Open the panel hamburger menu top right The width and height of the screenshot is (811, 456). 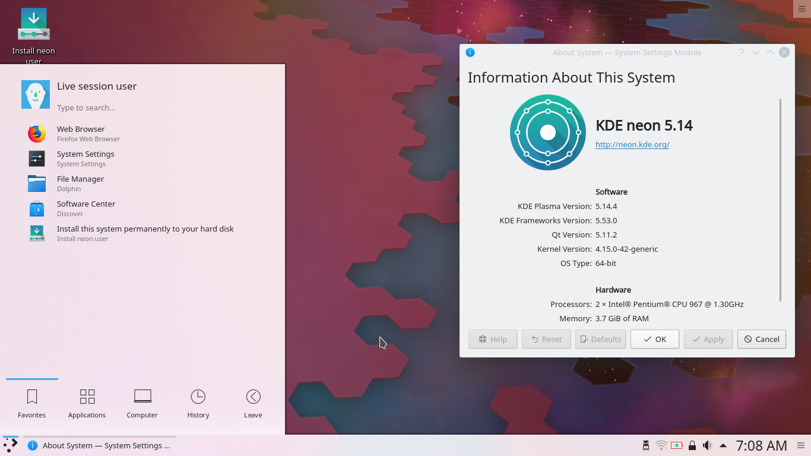coord(802,8)
